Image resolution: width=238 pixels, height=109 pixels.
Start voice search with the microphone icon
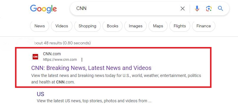pyautogui.click(x=197, y=9)
